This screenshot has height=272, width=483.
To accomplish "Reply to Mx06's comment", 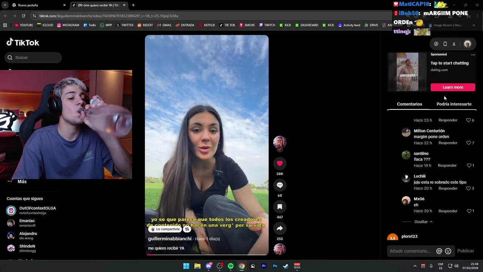I will point(448,211).
